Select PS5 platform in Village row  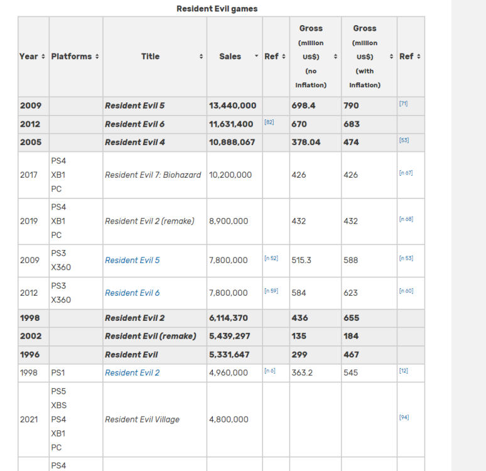58,391
